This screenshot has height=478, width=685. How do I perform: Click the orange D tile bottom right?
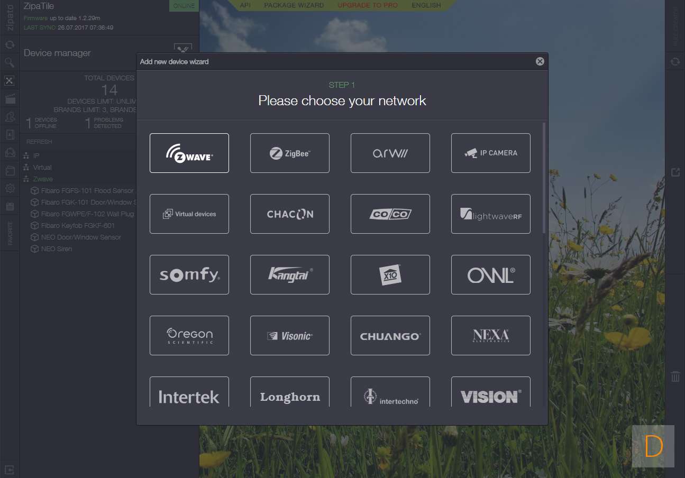[x=653, y=446]
